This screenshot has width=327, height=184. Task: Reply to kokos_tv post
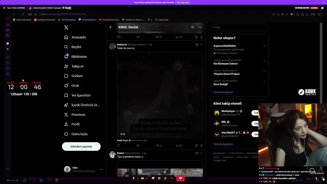pos(119,146)
